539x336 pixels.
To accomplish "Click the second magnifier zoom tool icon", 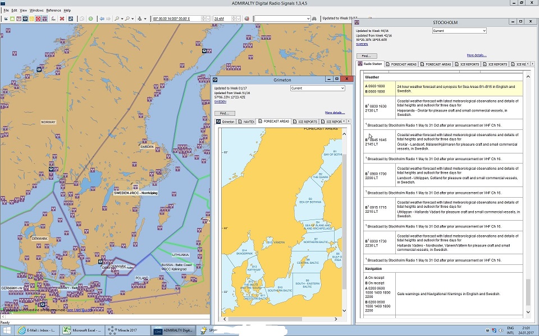I will 127,19.
